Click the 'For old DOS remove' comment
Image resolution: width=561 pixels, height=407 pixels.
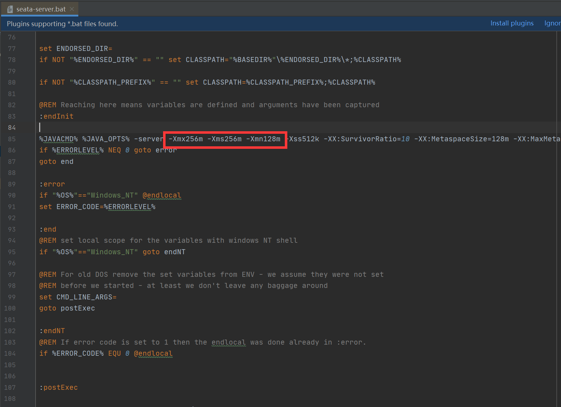(x=212, y=274)
